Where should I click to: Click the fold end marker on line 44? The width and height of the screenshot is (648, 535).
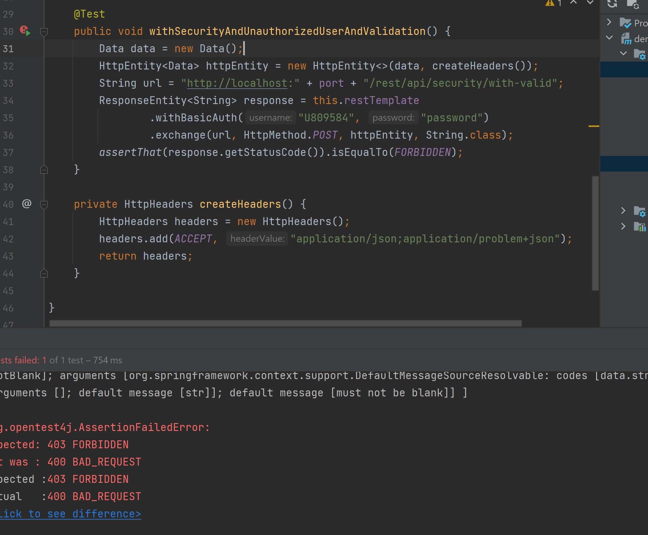(44, 273)
